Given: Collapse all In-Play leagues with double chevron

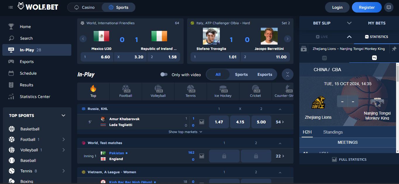Looking at the screenshot, I should tap(288, 74).
